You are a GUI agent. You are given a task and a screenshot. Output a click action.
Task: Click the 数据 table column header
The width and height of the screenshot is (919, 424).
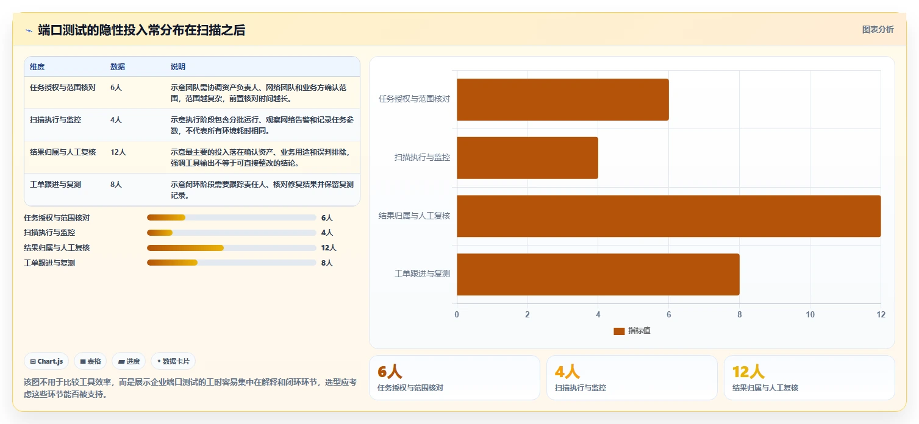tap(118, 67)
